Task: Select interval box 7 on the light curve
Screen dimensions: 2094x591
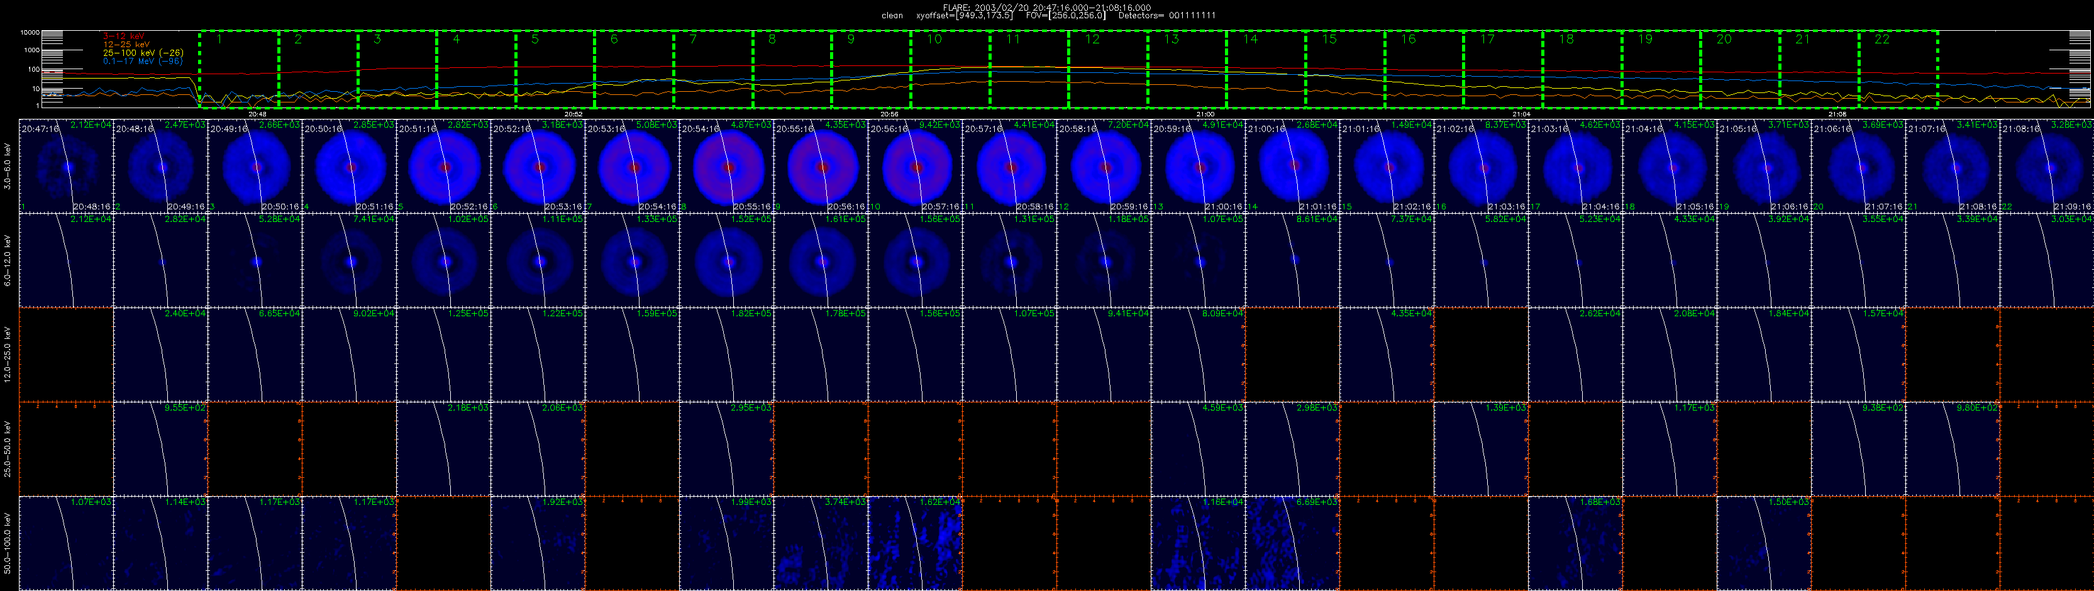Action: 714,69
